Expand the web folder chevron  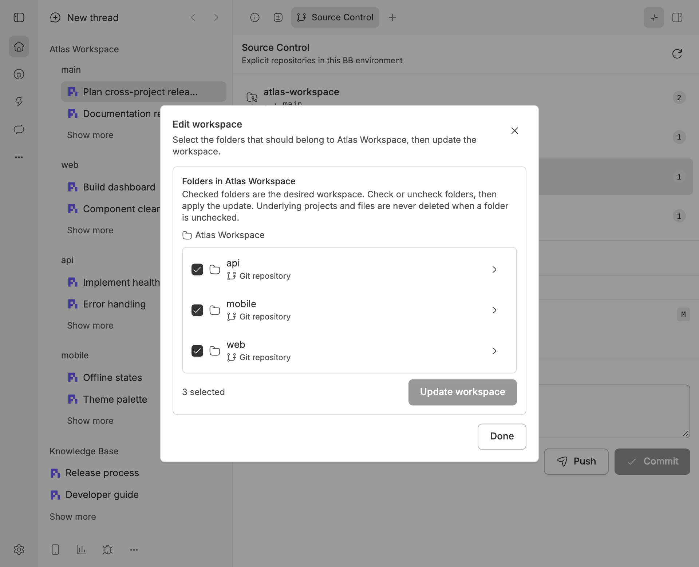[x=494, y=351]
